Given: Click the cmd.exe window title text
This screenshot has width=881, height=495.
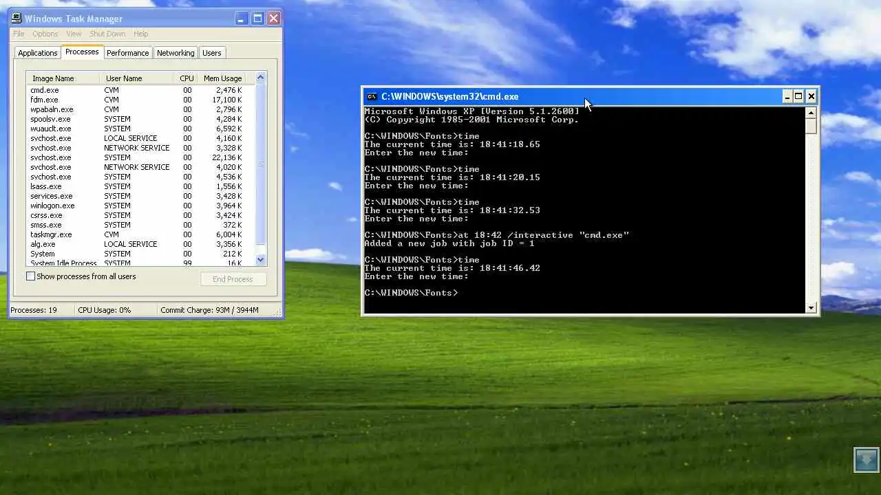Looking at the screenshot, I should (450, 97).
